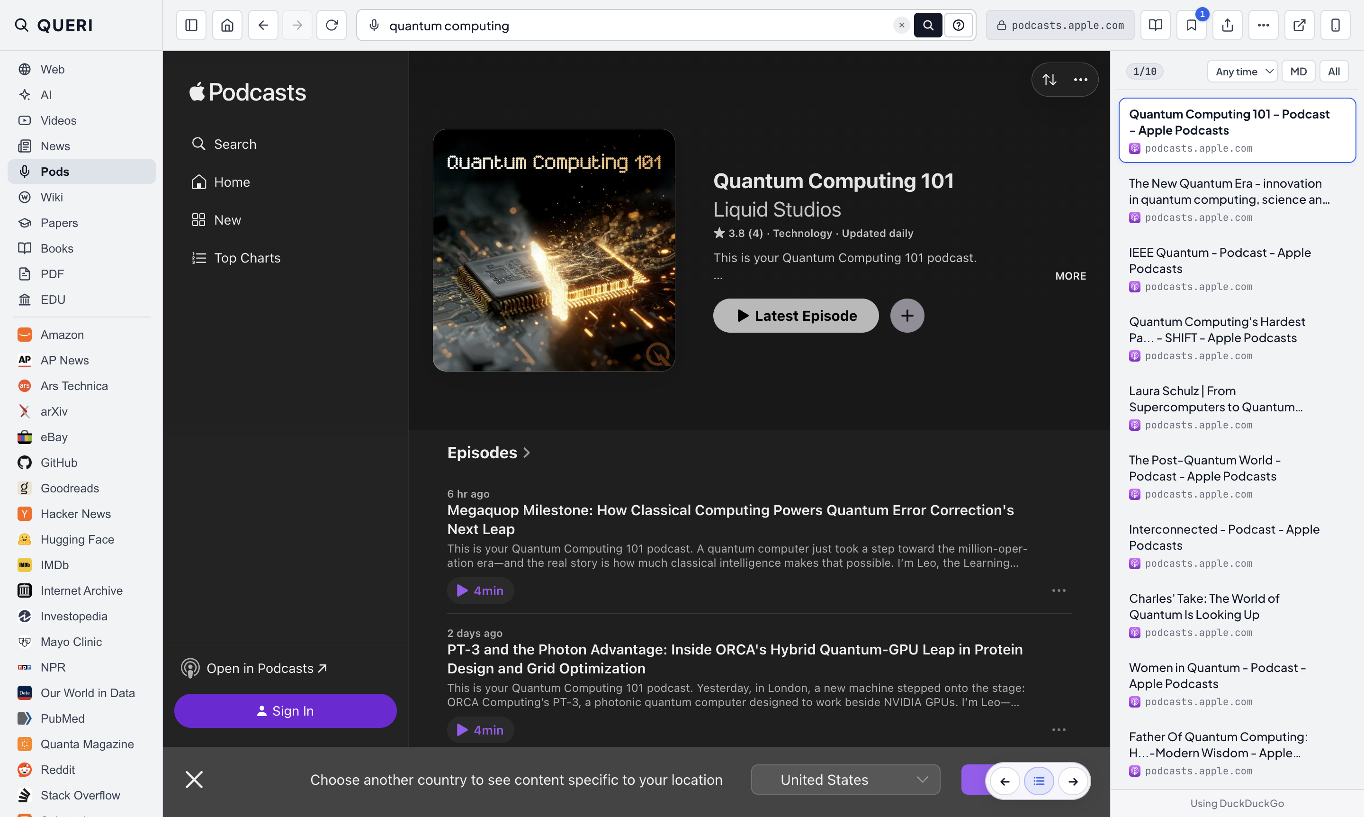Image resolution: width=1364 pixels, height=817 pixels.
Task: Expand podcast description with MORE
Action: click(x=1070, y=276)
